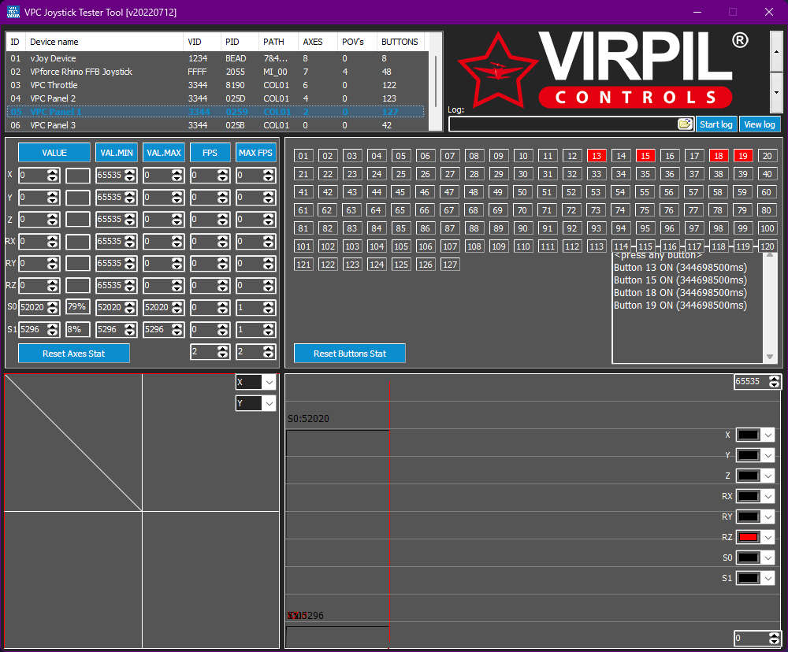This screenshot has height=652, width=788.
Task: Select VPC Panel 2 device row
Action: [215, 98]
